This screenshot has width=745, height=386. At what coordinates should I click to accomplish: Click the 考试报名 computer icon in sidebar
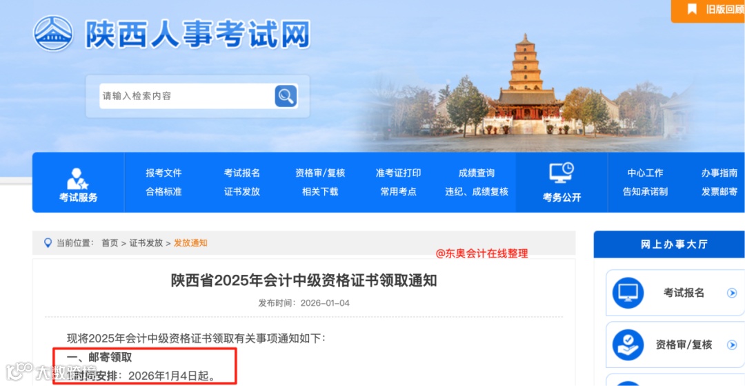628,293
